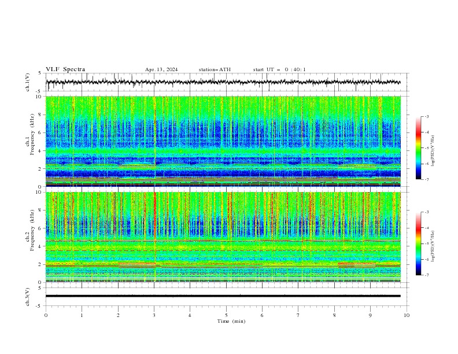Select the "Time (min)" axis title

[x=231, y=321]
